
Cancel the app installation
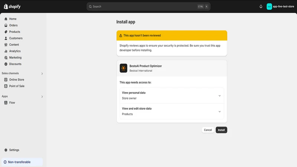208,130
